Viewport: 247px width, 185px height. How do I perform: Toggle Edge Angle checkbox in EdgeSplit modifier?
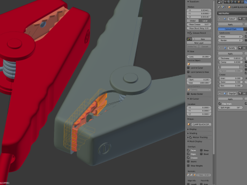[x=220, y=104]
